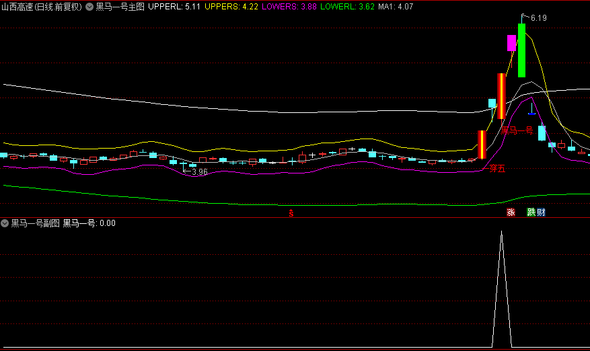Viewport: 590px width, 351px height.
Task: Click the red S signal marker
Action: (x=291, y=213)
